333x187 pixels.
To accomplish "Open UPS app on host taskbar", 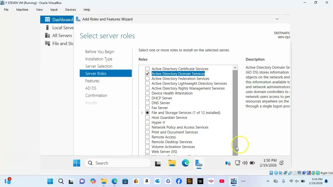I will click(x=189, y=181).
